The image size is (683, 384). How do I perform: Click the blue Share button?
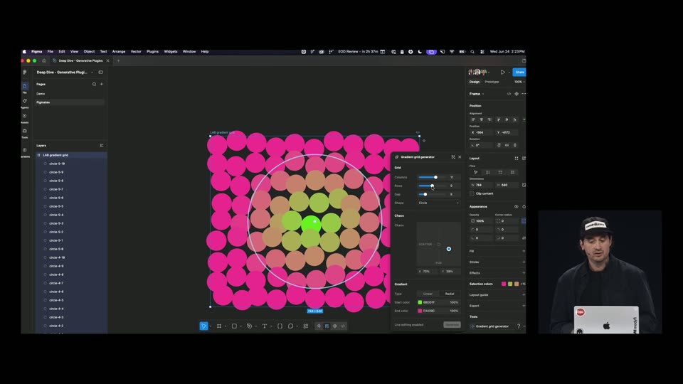click(x=519, y=73)
